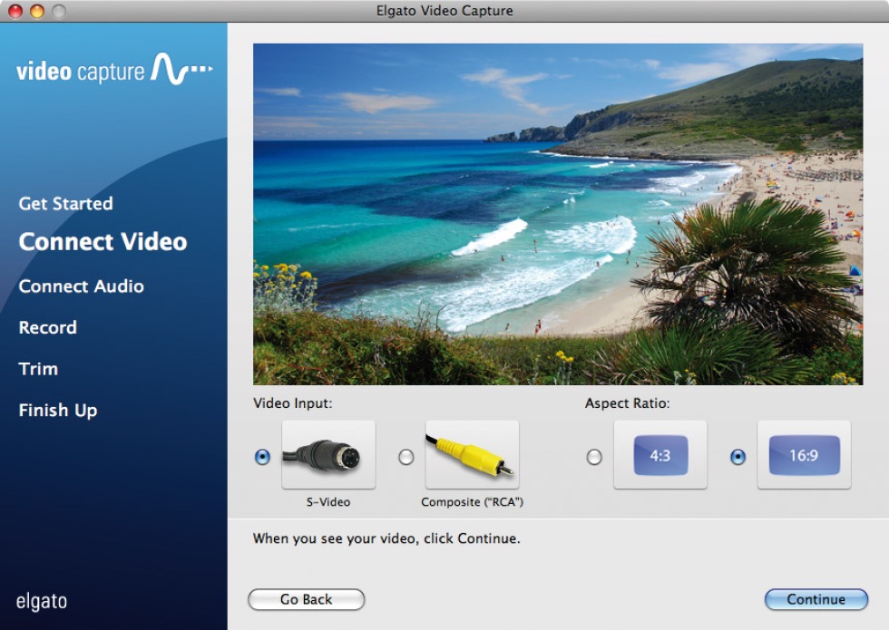Choose the 16:9 aspect ratio icon

pos(804,454)
